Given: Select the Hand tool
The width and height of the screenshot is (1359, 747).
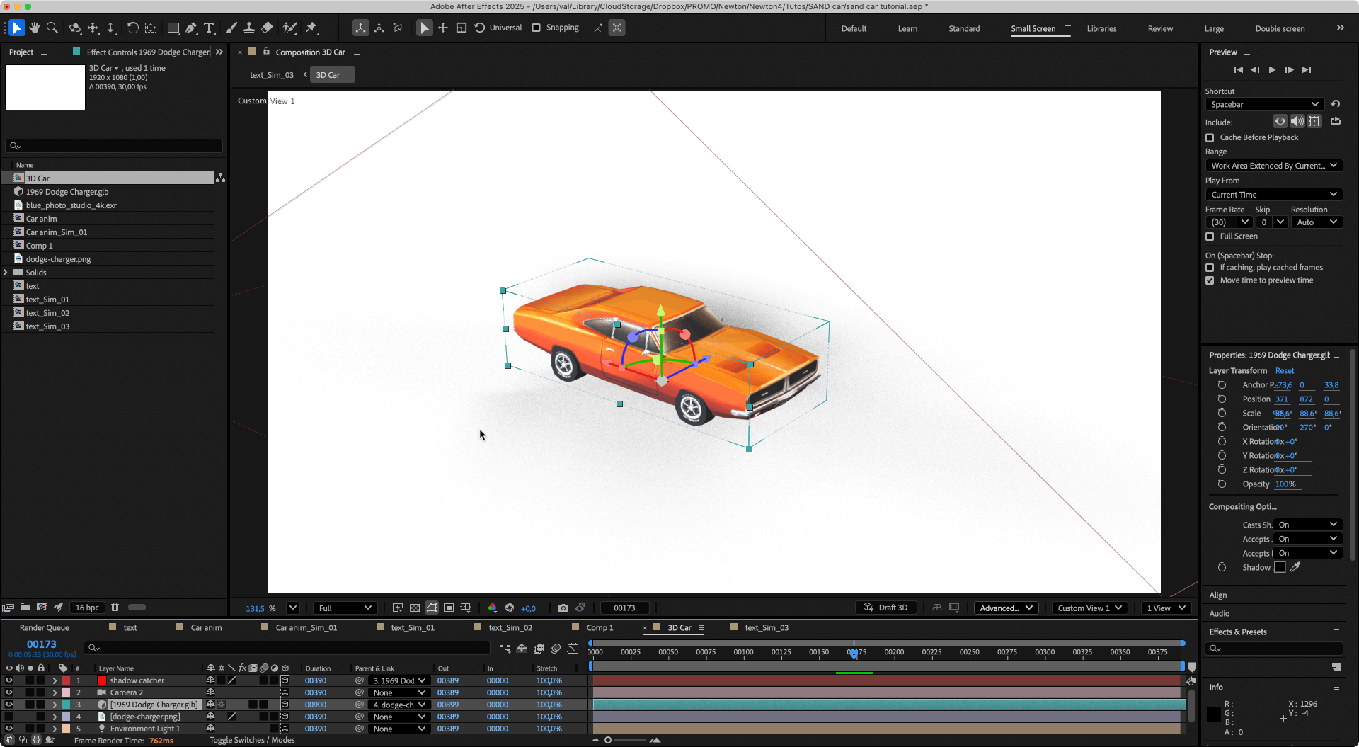Looking at the screenshot, I should click(x=34, y=28).
